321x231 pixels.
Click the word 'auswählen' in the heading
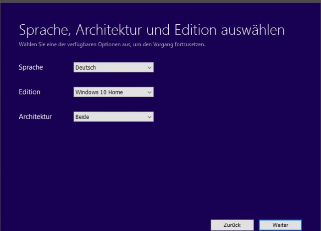pos(253,30)
